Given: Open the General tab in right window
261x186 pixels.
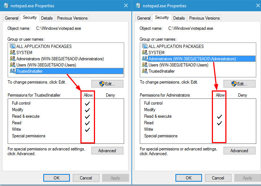Looking at the screenshot, I should pyautogui.click(x=144, y=18).
